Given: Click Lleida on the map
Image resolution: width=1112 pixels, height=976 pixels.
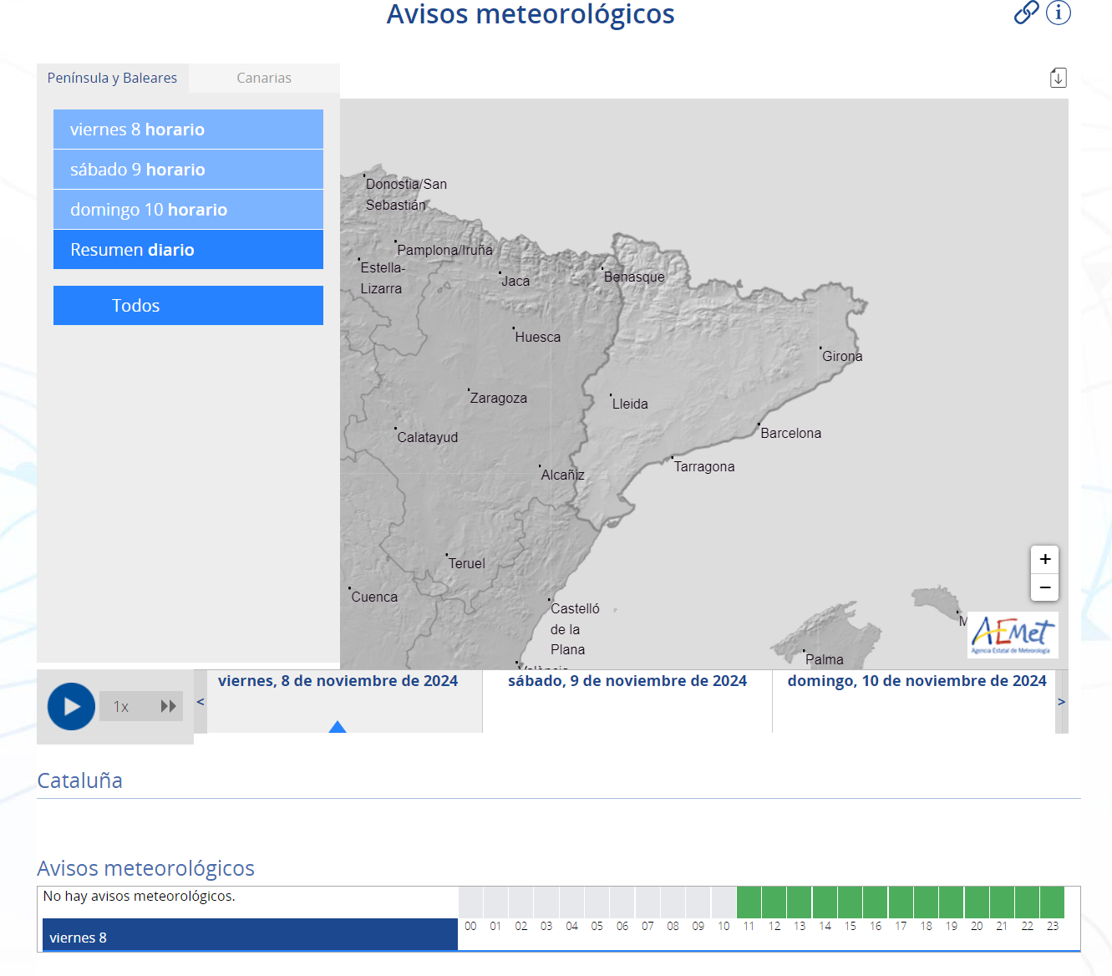Looking at the screenshot, I should click(629, 404).
